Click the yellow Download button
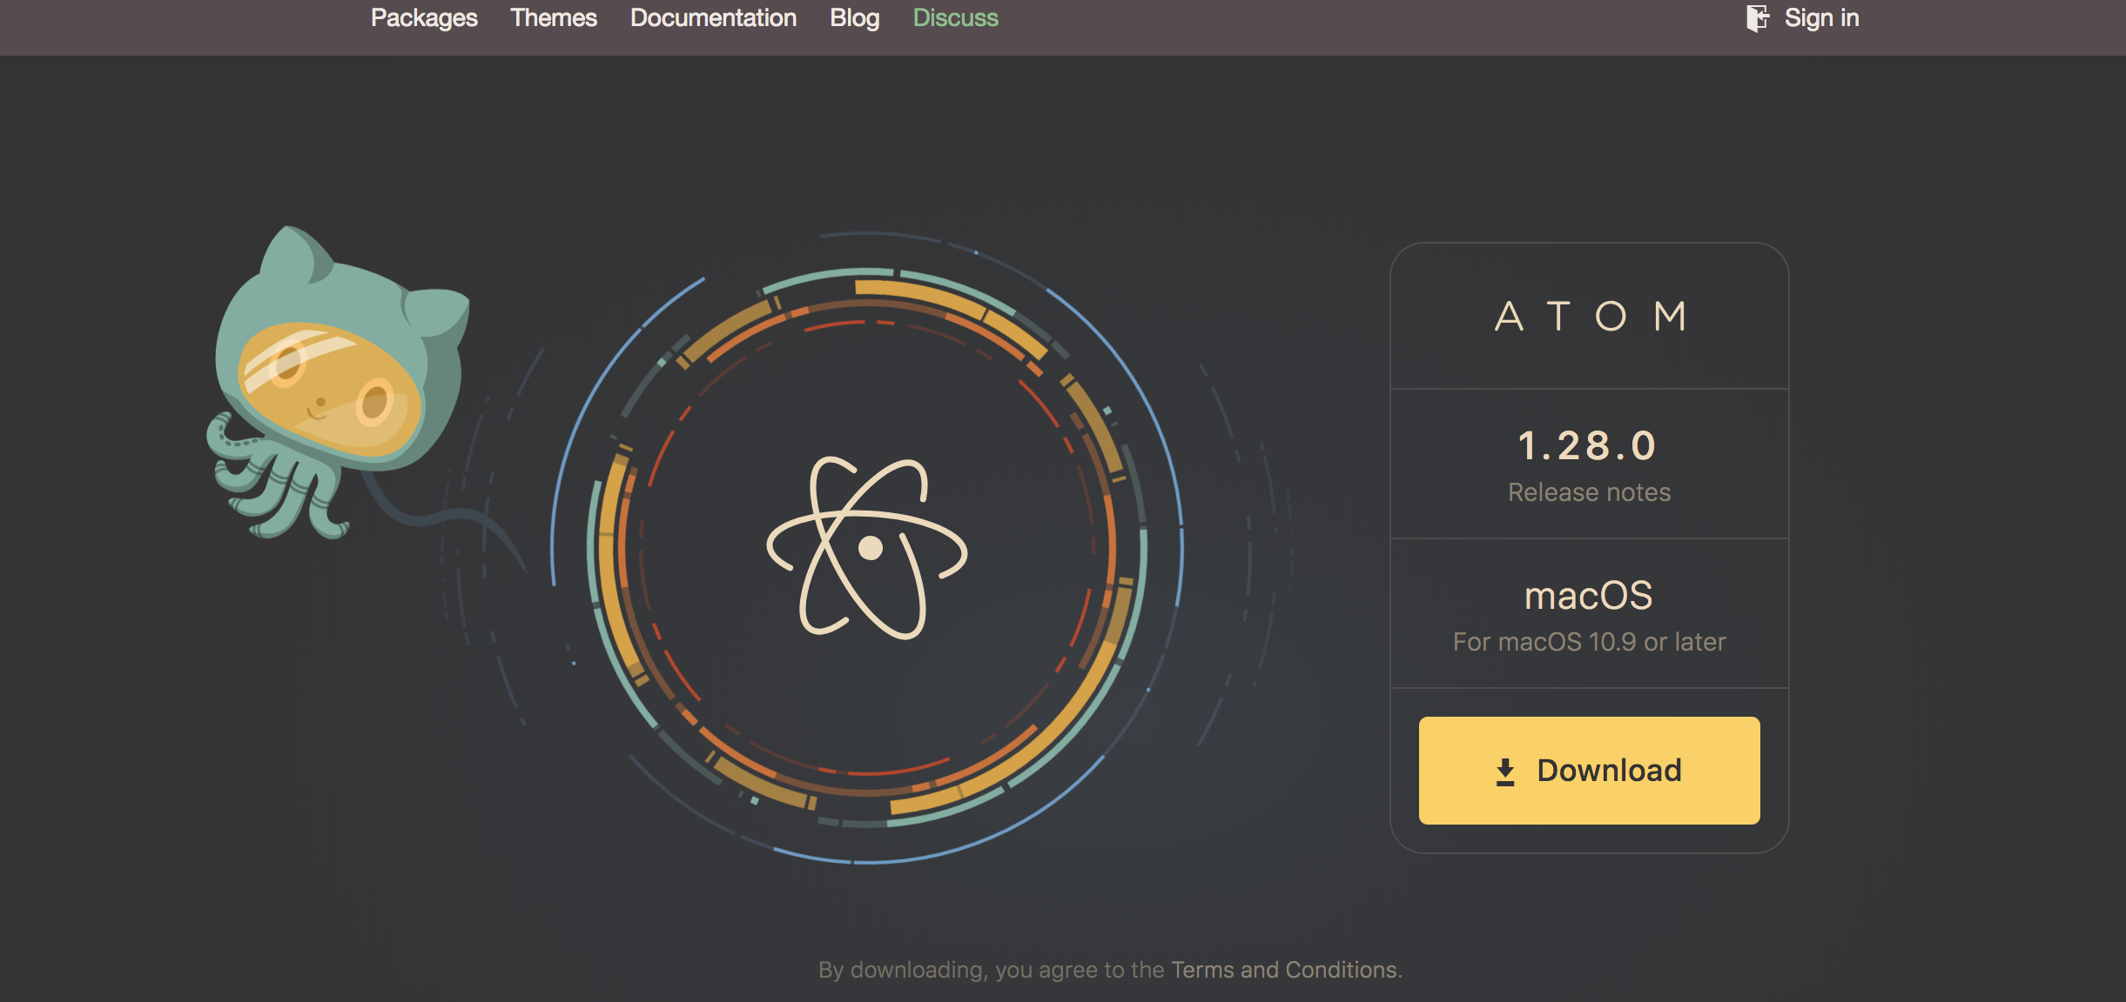 click(1589, 770)
